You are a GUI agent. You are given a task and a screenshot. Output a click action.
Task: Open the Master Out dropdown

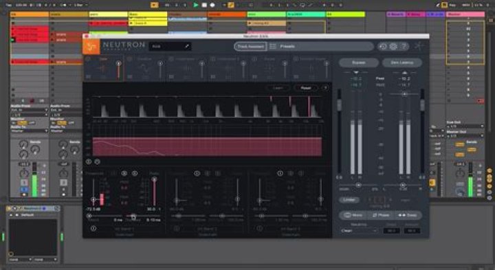click(x=465, y=135)
